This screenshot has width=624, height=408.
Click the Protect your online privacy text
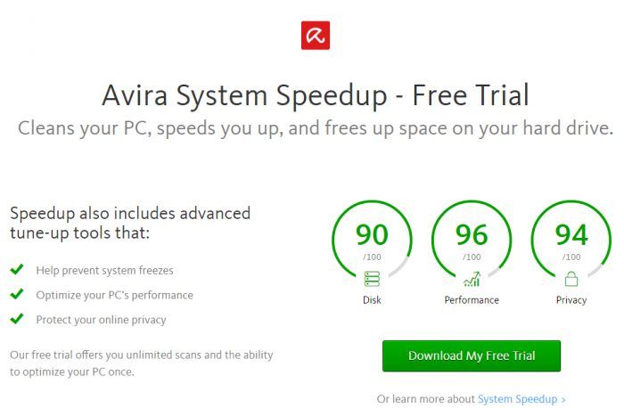click(101, 320)
